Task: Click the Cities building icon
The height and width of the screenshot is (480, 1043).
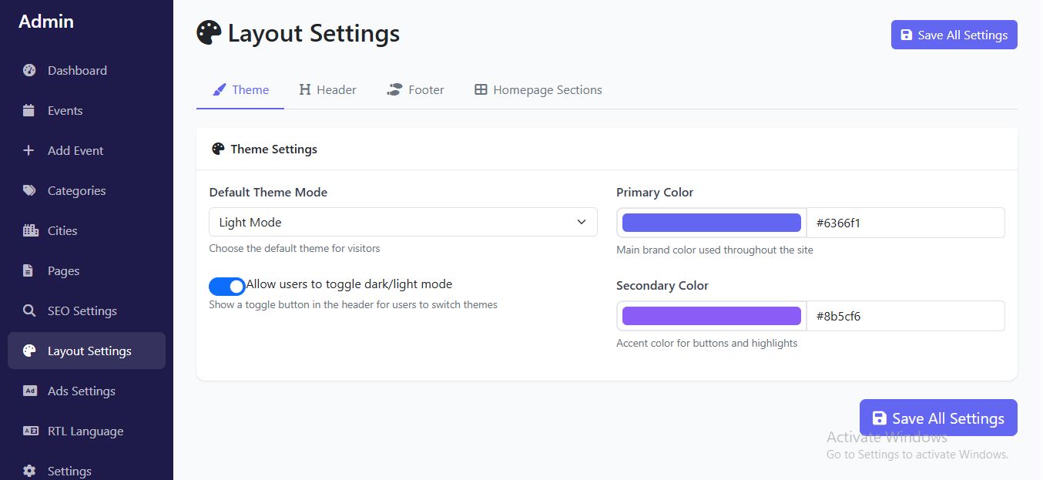Action: point(30,231)
